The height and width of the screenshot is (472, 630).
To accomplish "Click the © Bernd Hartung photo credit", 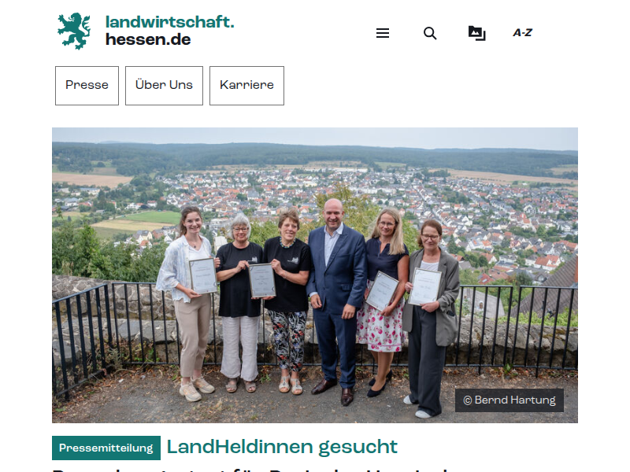I will 509,400.
